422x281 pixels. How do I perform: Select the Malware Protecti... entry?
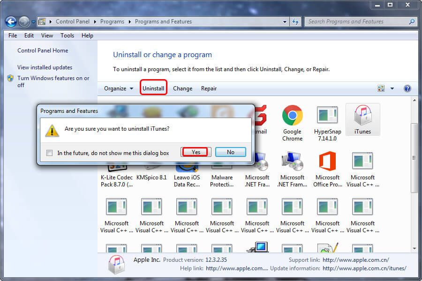pos(222,181)
